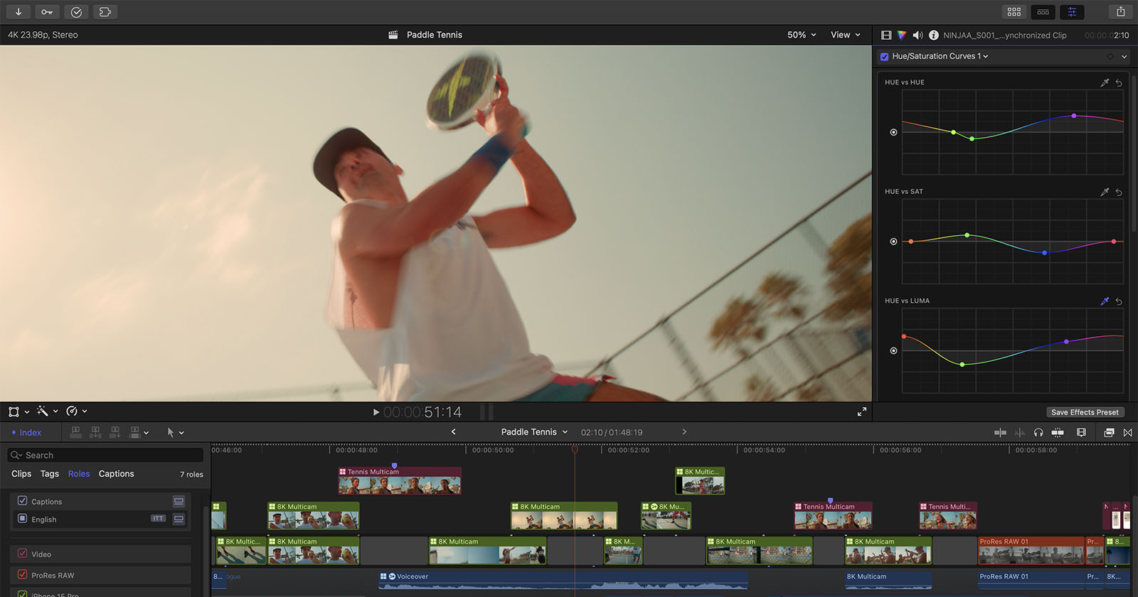Open the 50% zoom level dropdown

pyautogui.click(x=802, y=35)
